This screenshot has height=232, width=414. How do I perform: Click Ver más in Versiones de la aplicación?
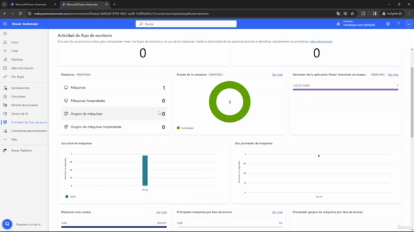393,75
